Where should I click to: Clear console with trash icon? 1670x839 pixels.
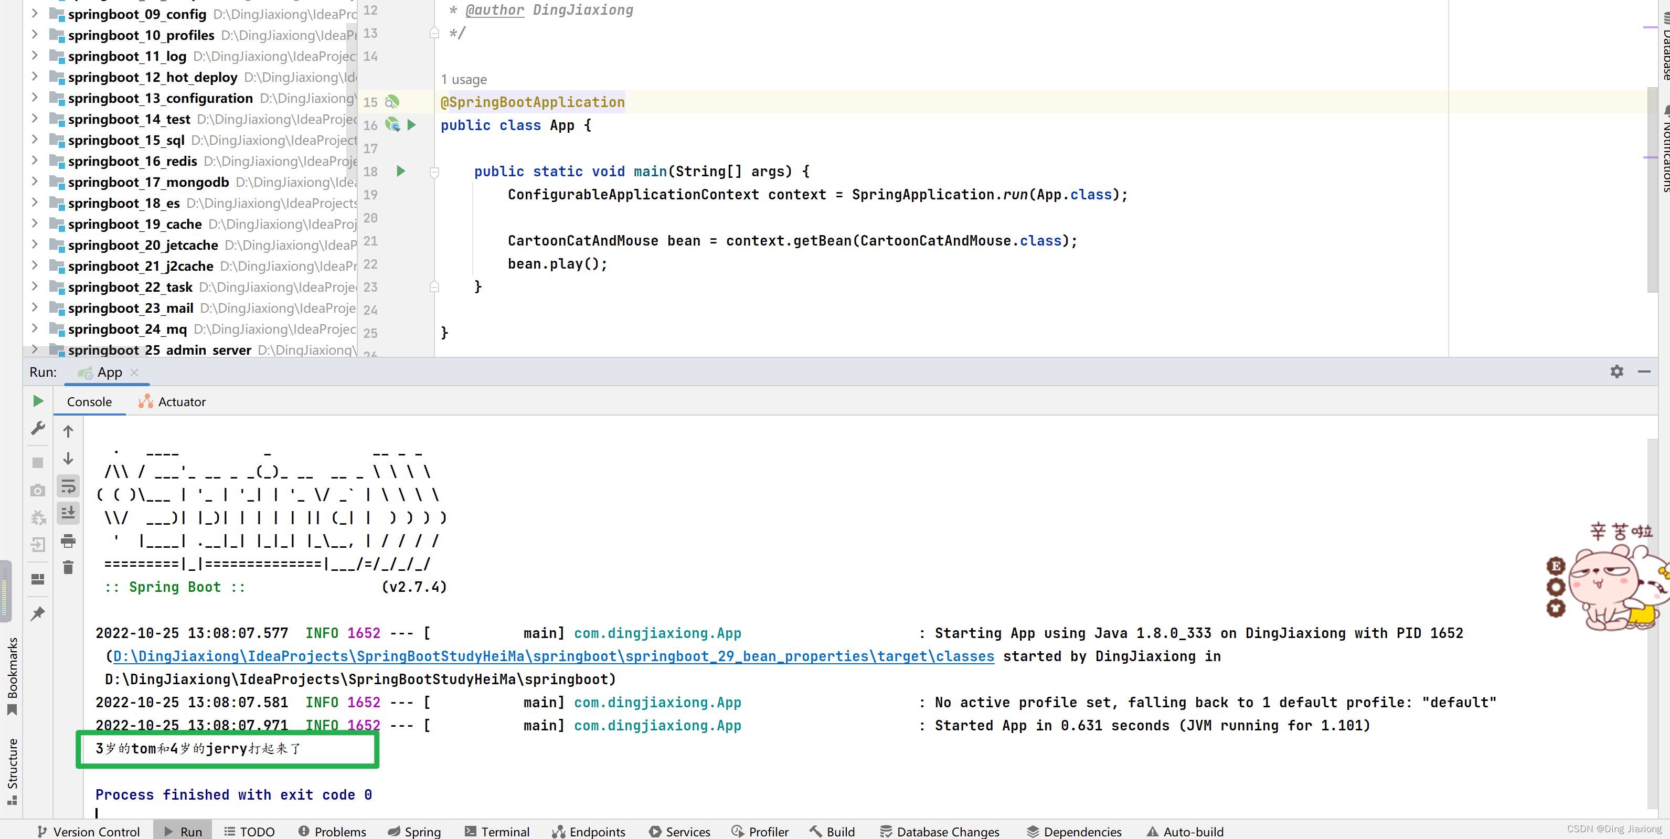68,568
